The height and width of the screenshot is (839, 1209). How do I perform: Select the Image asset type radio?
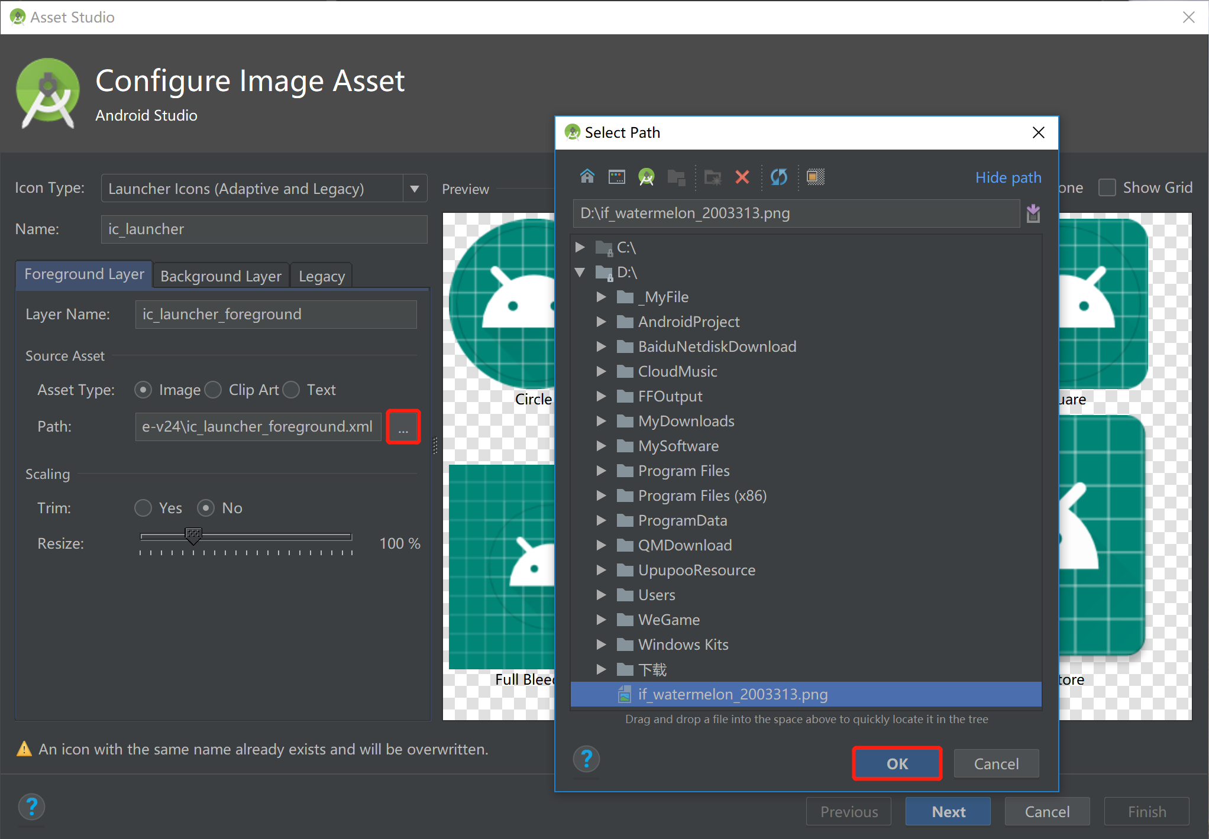coord(143,390)
